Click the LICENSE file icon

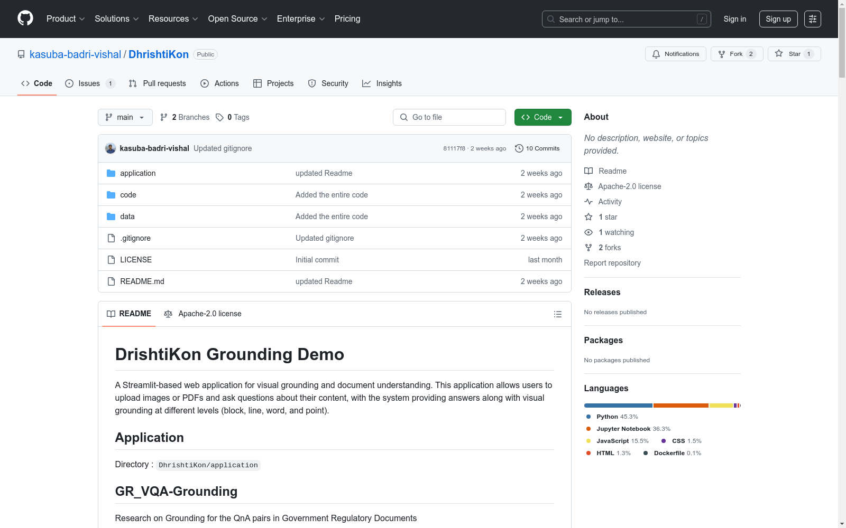click(111, 260)
